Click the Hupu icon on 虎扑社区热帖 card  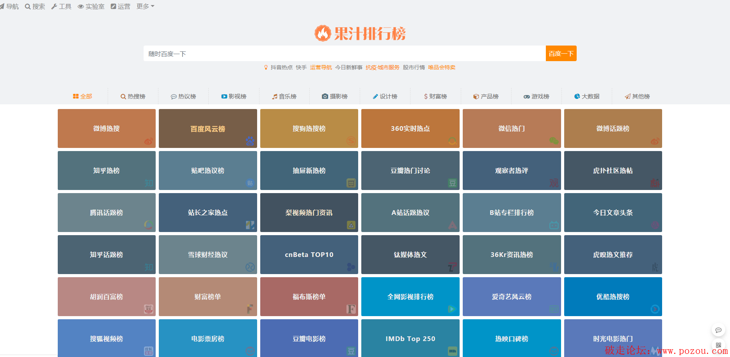tap(655, 183)
